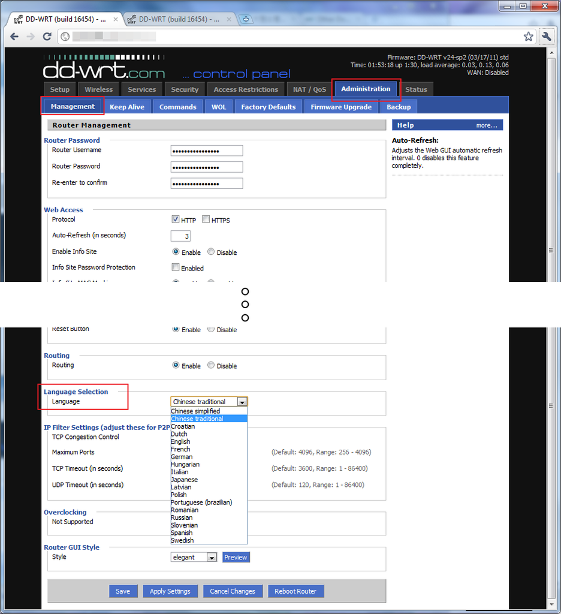Screen dimensions: 561x614
Task: Click the Apply Settings button
Action: [x=170, y=591]
